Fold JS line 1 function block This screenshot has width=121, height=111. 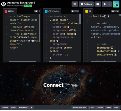[x=90, y=16]
